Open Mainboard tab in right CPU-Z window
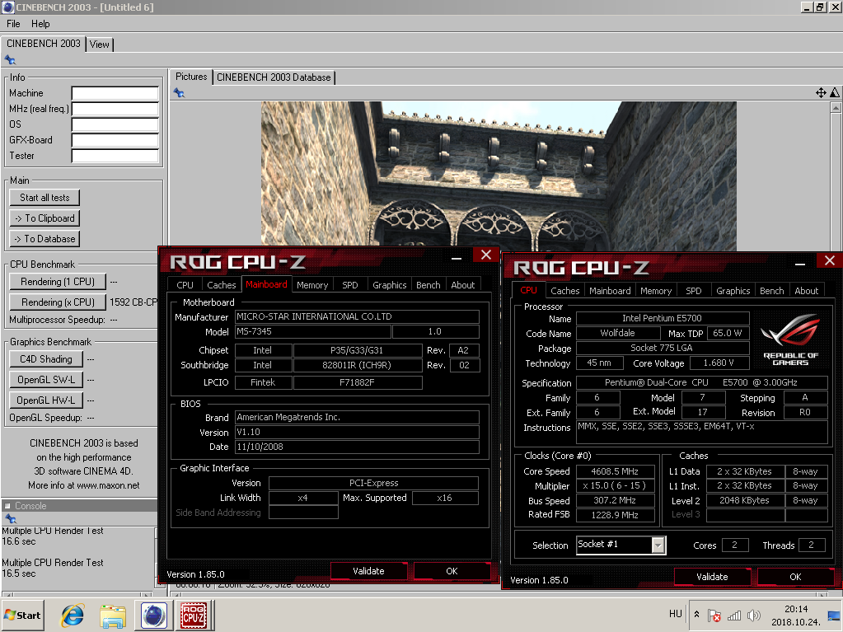The image size is (843, 632). tap(611, 291)
